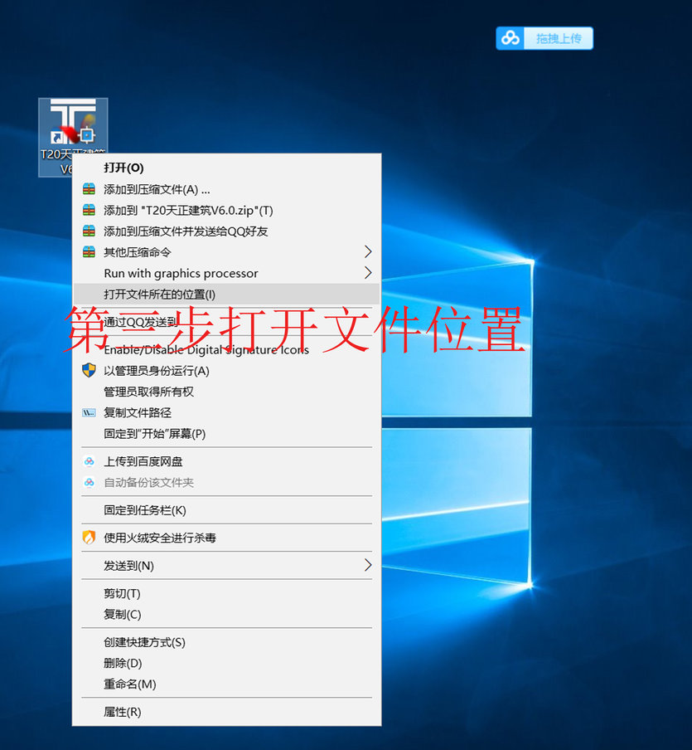Click the Baidu cloud 拖拽上传 widget icon

coord(511,38)
